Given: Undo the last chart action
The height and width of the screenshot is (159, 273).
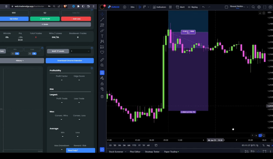Looking at the screenshot, I should [203, 7].
